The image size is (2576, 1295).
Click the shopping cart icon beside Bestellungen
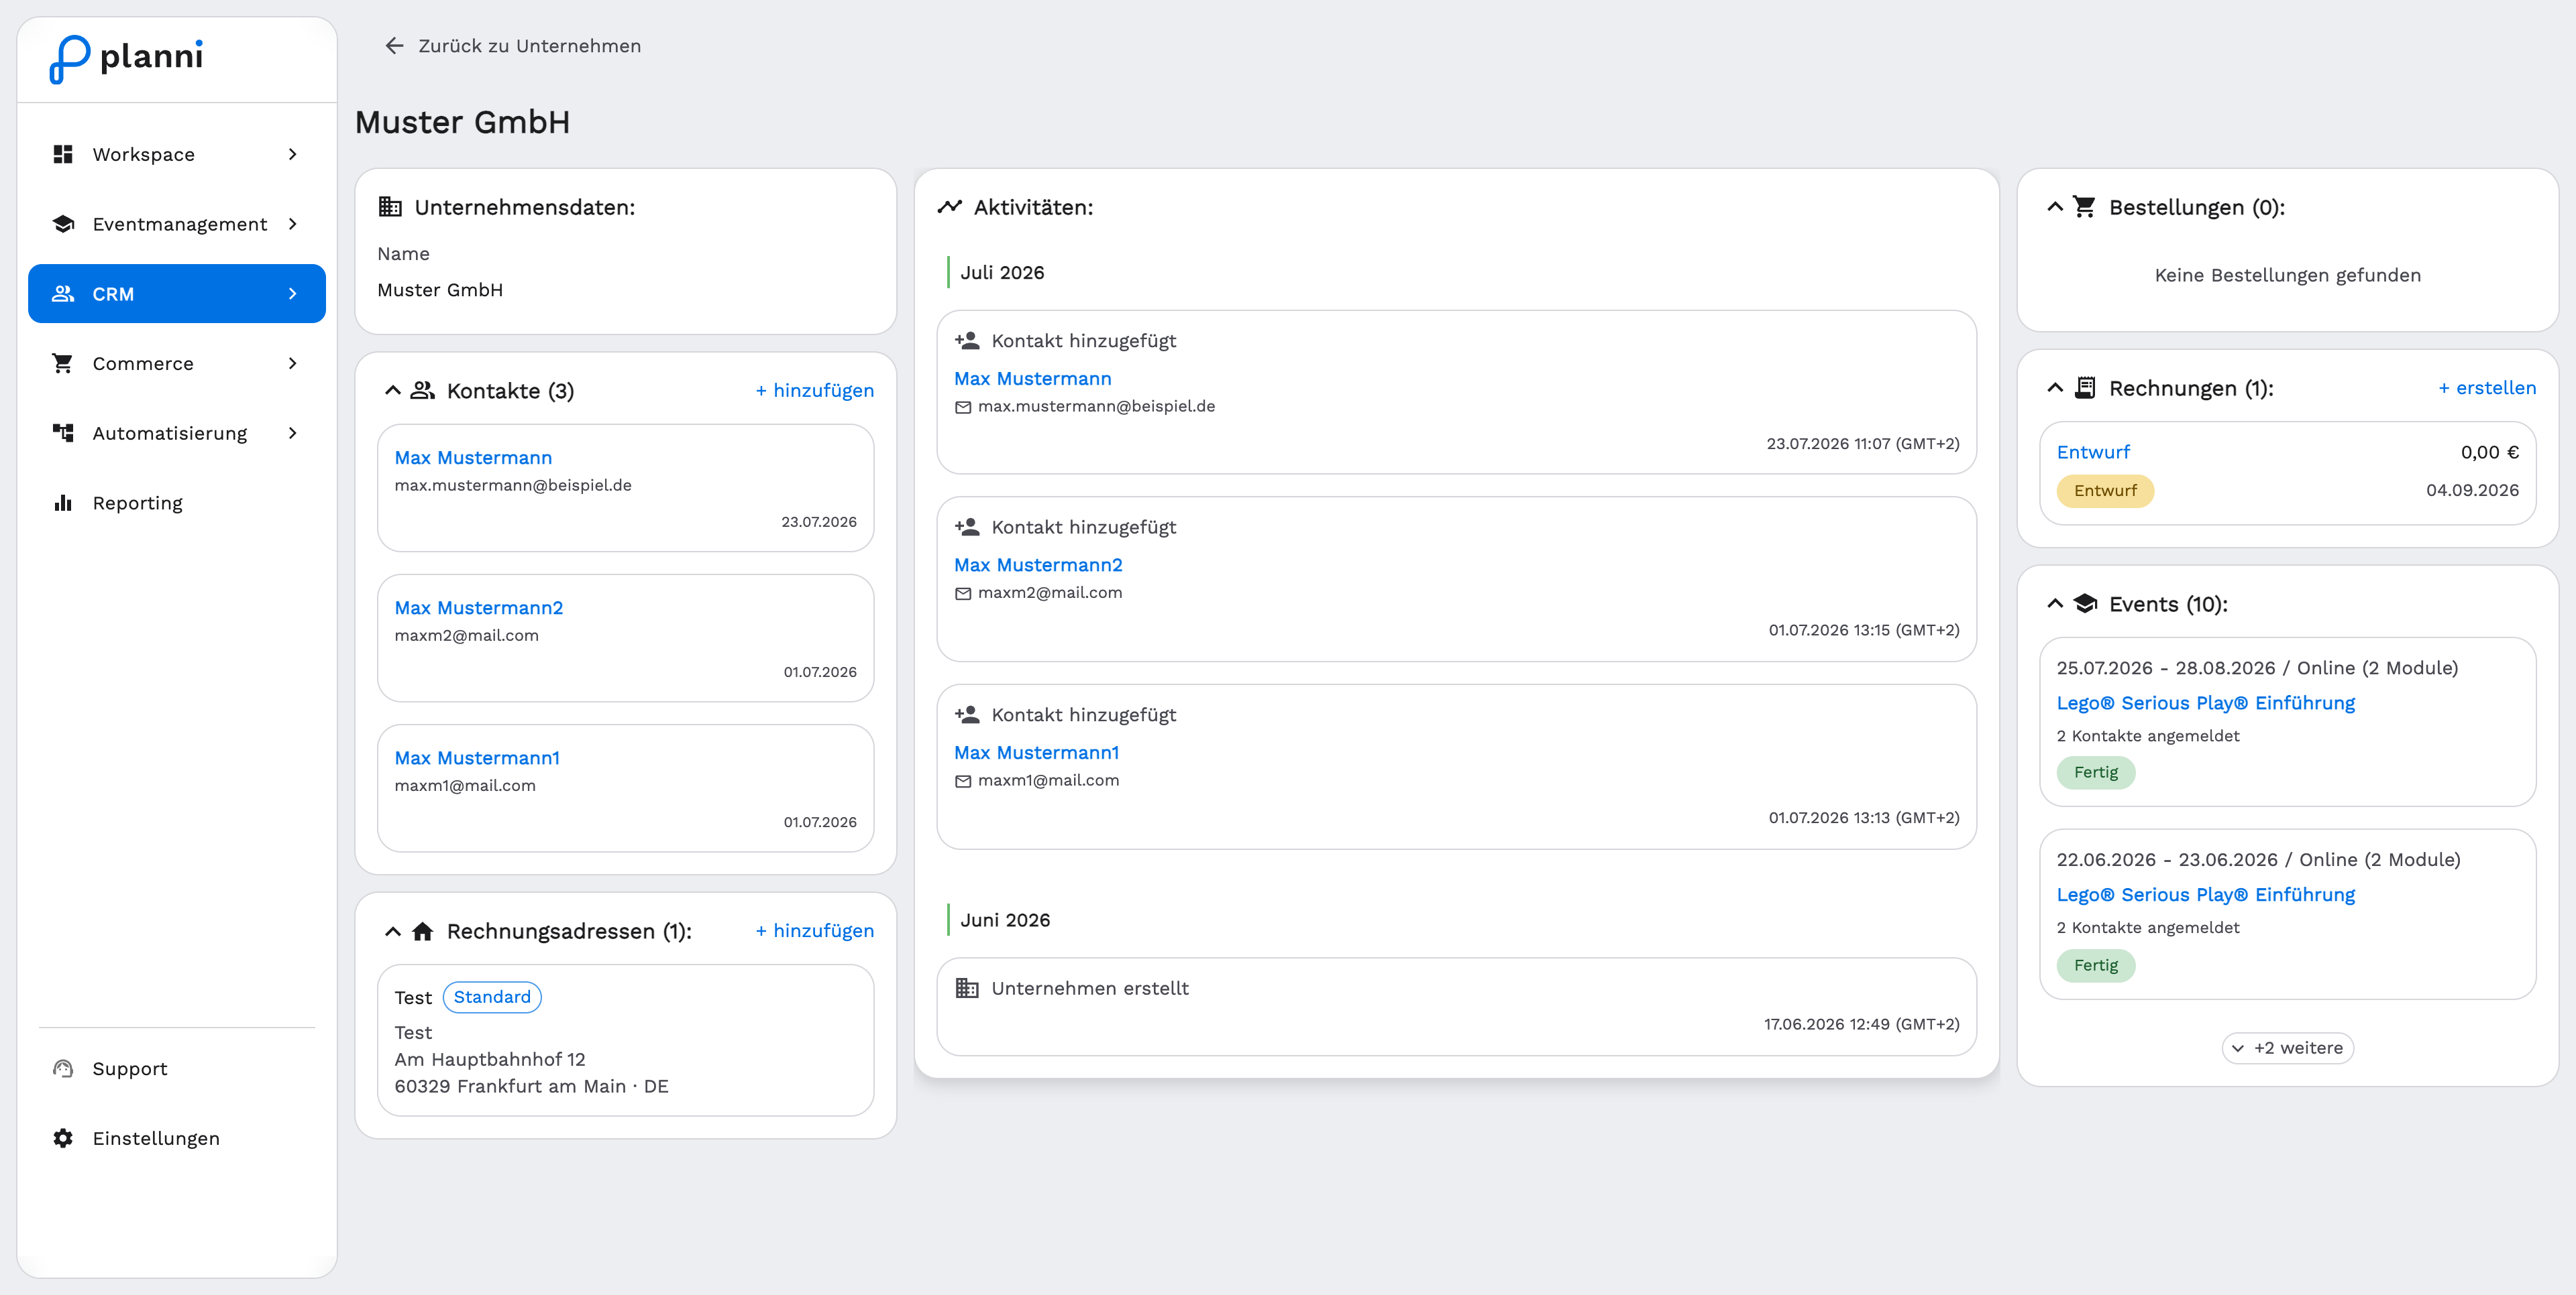[x=2084, y=207]
